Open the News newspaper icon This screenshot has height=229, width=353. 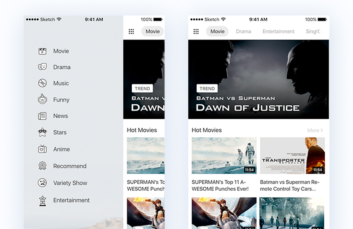click(42, 116)
